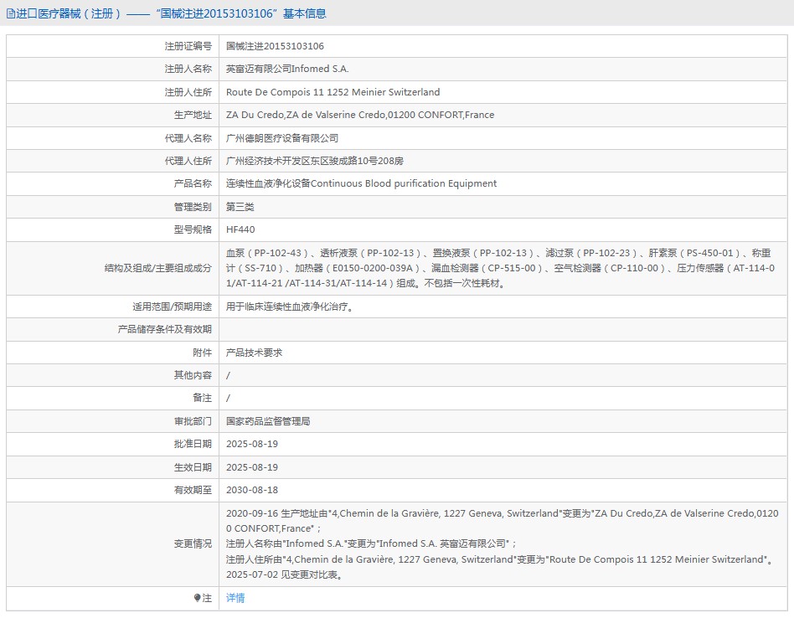Click the 备注 label
794x618 pixels.
click(x=202, y=399)
